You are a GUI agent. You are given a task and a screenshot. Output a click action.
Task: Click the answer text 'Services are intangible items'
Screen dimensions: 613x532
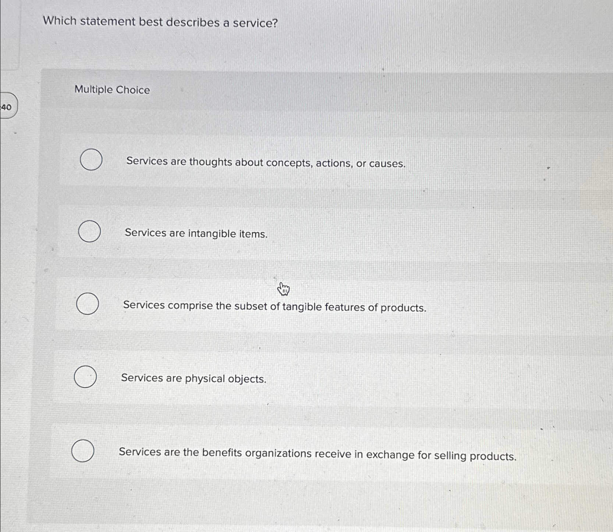pos(195,233)
